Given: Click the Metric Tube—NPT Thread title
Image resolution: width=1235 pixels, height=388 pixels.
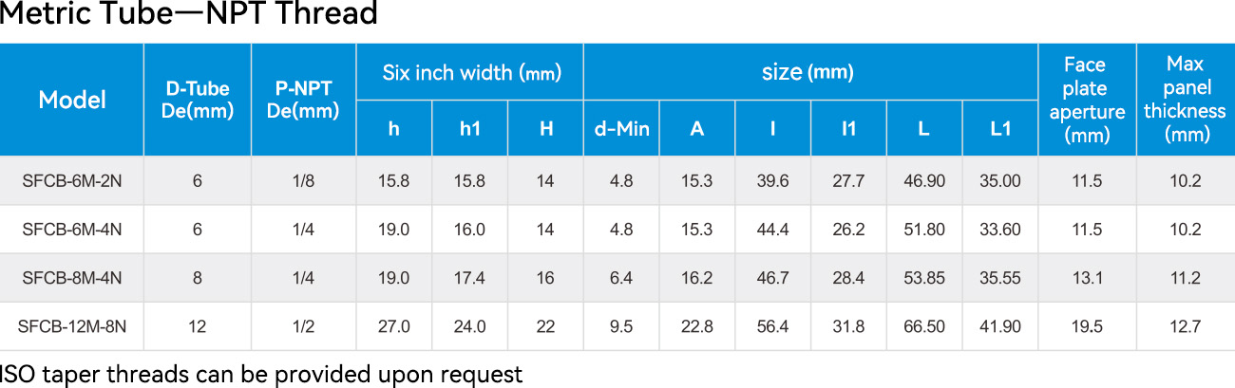Looking at the screenshot, I should pyautogui.click(x=189, y=15).
